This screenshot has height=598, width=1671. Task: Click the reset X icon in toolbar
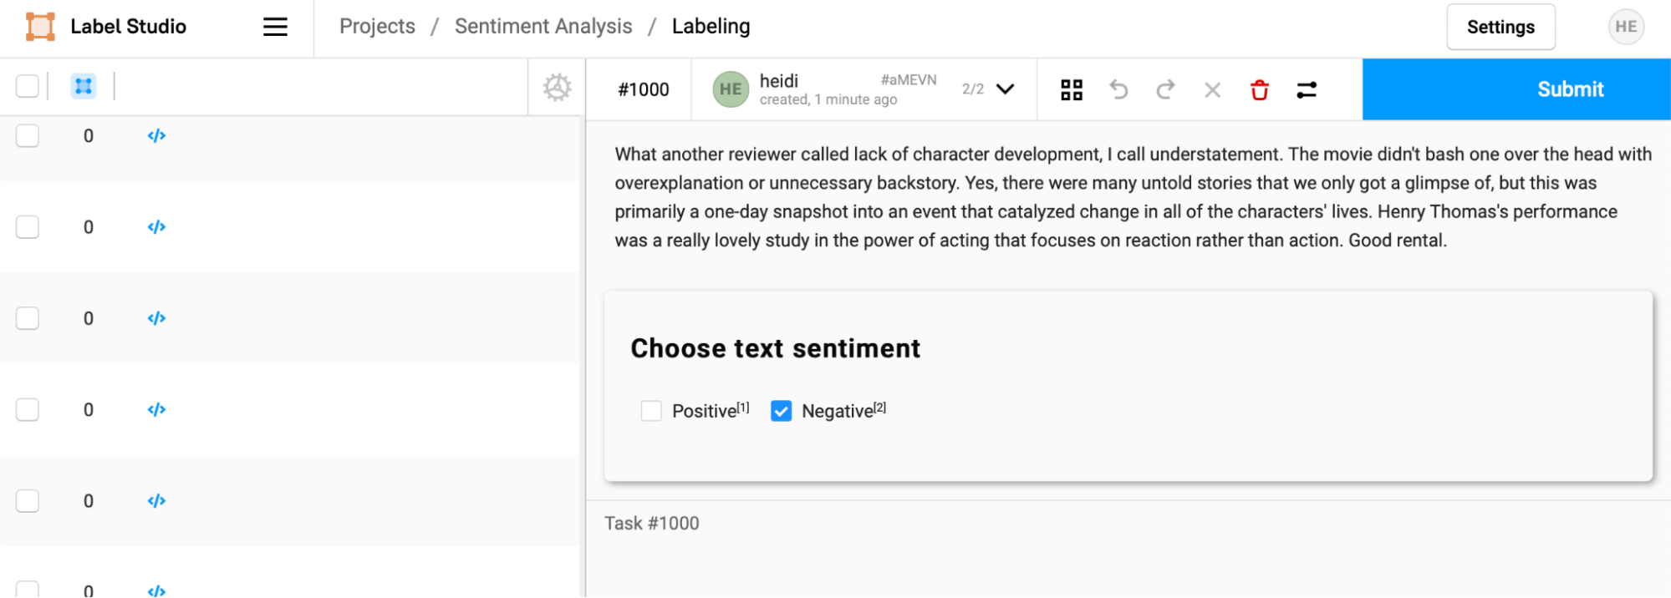1212,89
